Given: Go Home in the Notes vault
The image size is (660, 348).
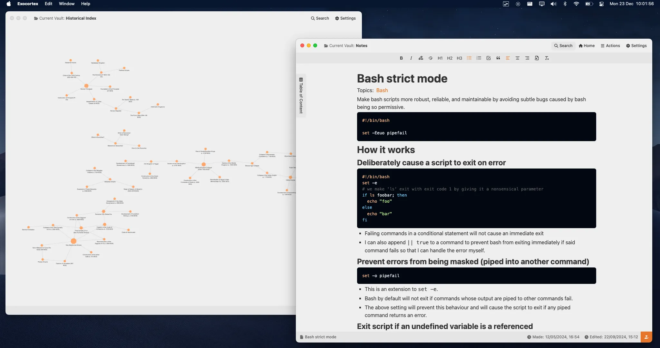Looking at the screenshot, I should coord(586,45).
